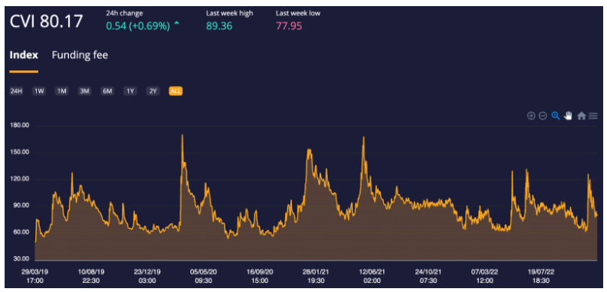Click the last week high value 89.36
The width and height of the screenshot is (607, 292).
(x=219, y=26)
